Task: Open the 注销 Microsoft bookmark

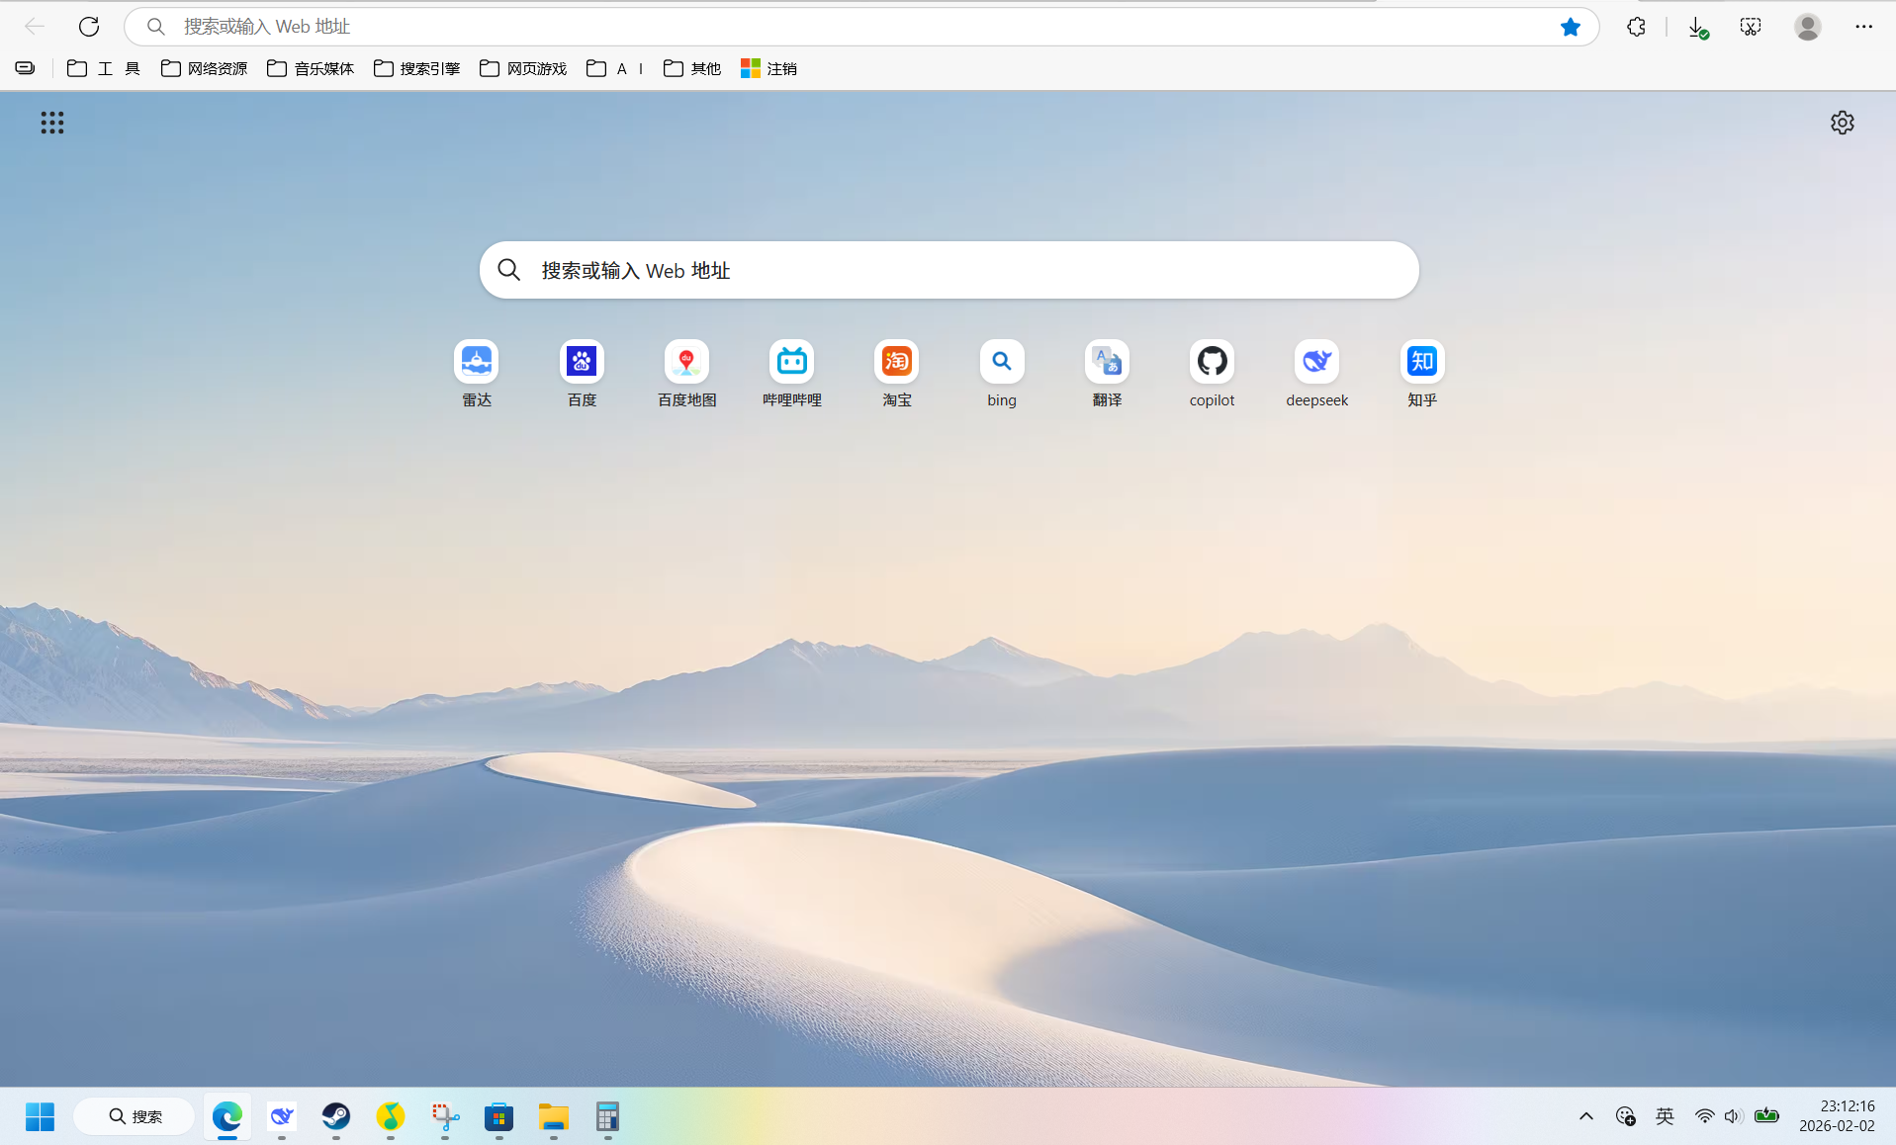Action: click(768, 68)
